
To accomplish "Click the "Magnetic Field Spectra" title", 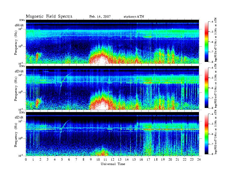I will click(x=49, y=16).
